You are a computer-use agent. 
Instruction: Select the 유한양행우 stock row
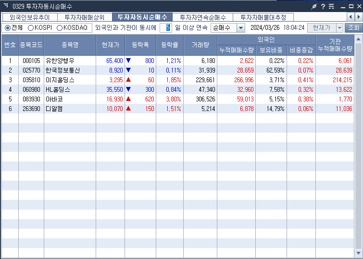point(178,61)
